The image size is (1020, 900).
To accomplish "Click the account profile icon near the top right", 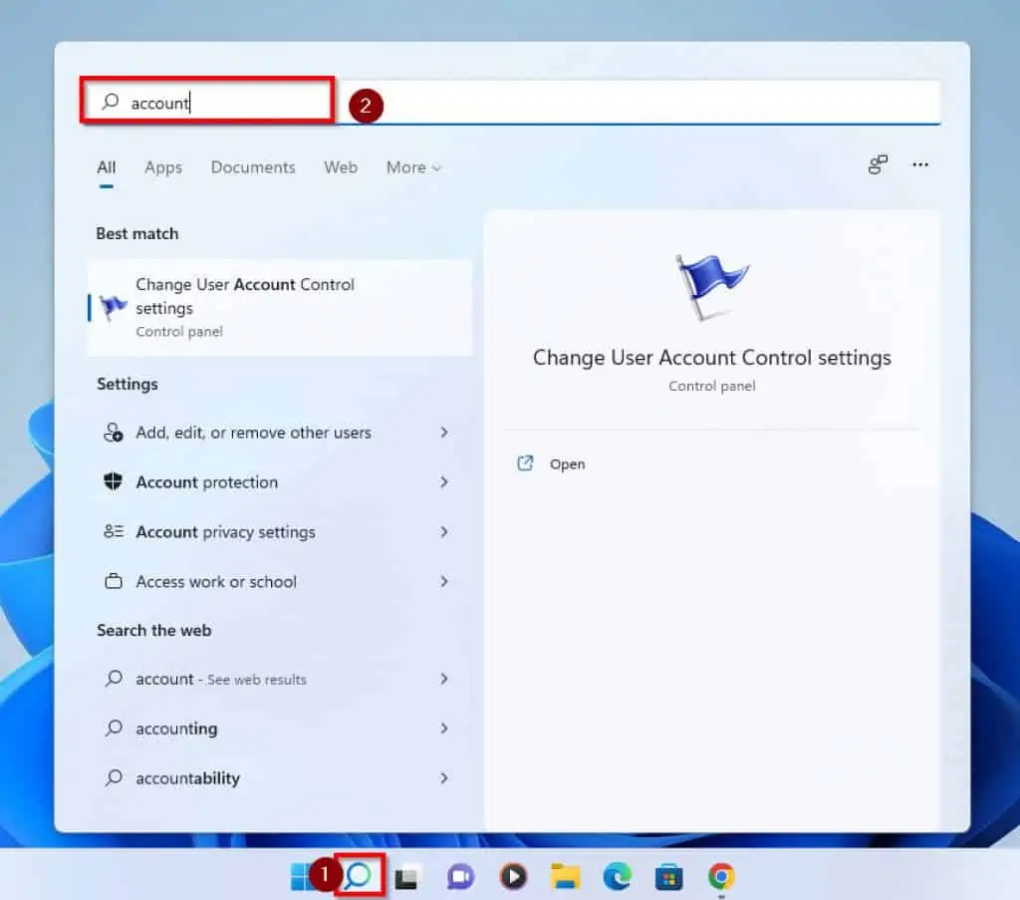I will point(877,164).
